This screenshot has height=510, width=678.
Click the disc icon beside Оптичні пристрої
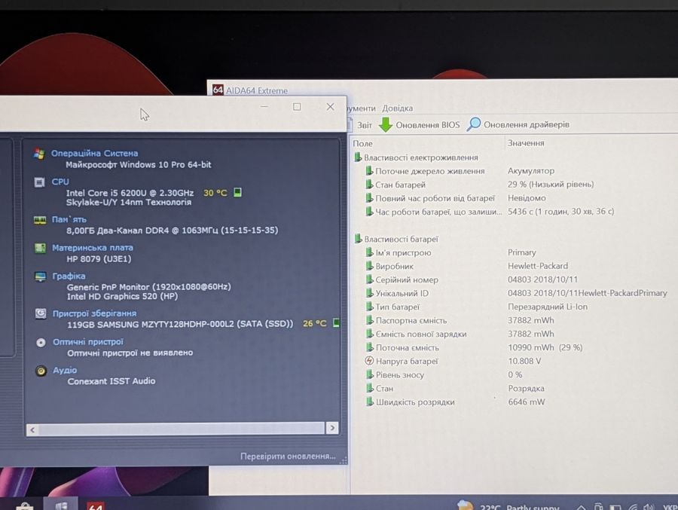point(41,343)
